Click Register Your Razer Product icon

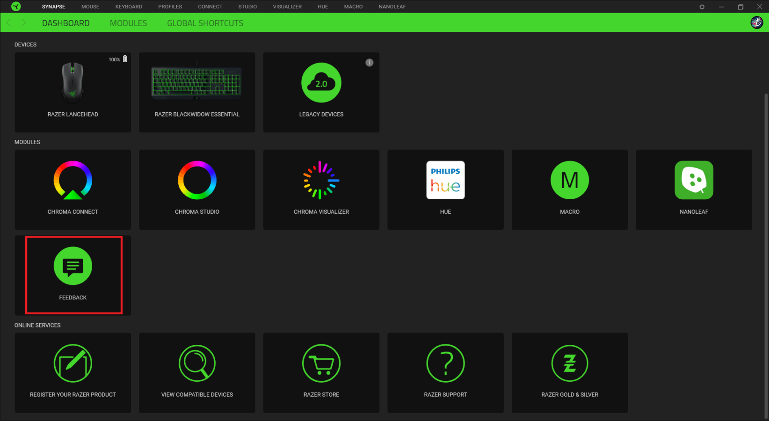(x=73, y=363)
